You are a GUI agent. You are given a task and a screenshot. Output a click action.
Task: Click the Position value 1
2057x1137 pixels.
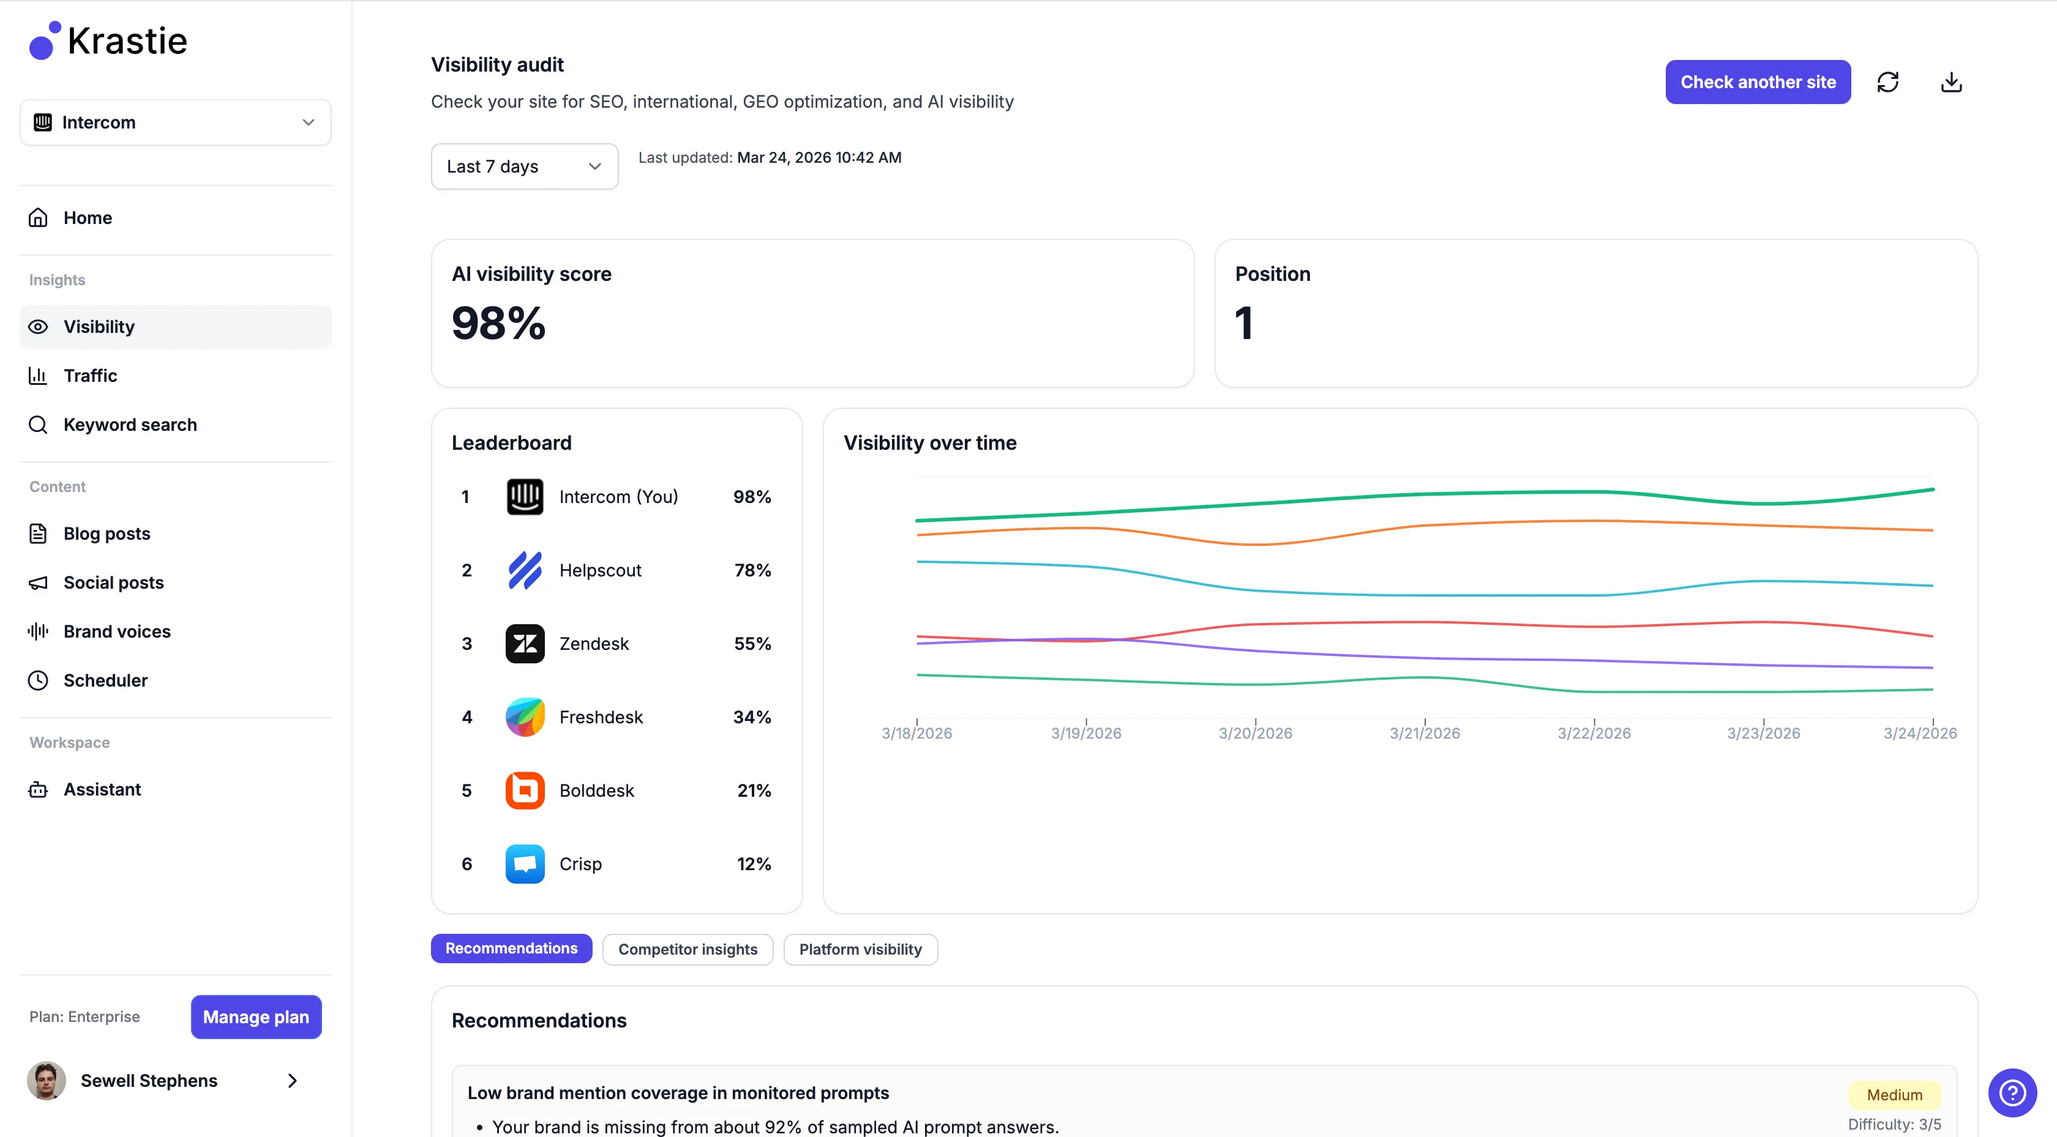point(1244,323)
